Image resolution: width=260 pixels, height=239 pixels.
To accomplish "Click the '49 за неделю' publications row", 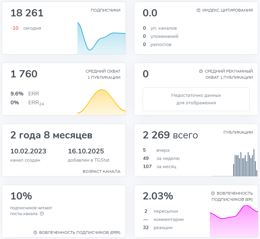I will pos(161,158).
